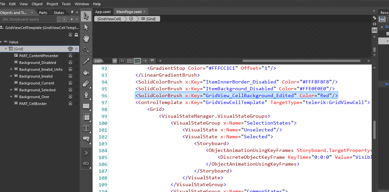Collapse the [Grid] tree node
The width and height of the screenshot is (389, 192).
(6, 49)
